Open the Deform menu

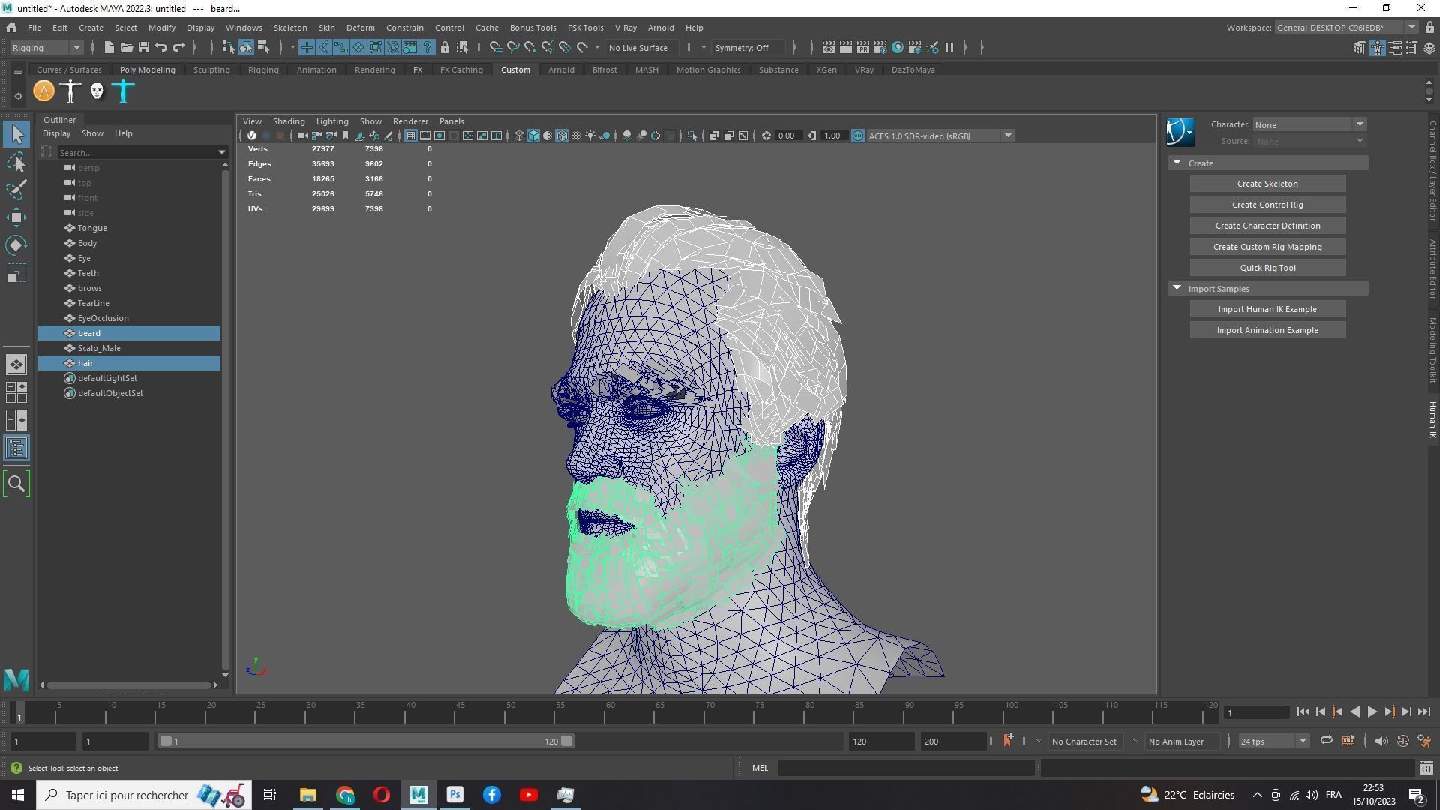360,28
